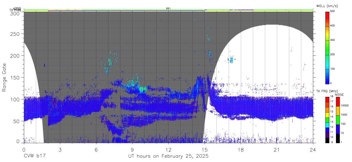Viewport: 352px width, 162px height.
Task: Click the '12' TX FRQ scale label
Action: [x=332, y=127]
